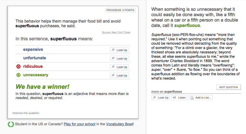The image size is (246, 134).
Task: Click the red X icon beside ridiculous
Action: tap(18, 67)
